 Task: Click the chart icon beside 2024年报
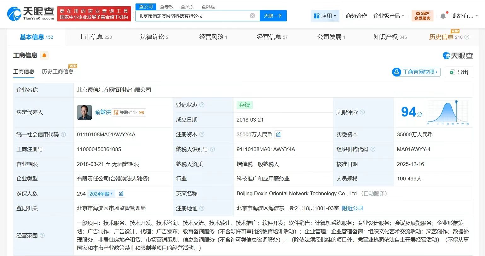[121, 194]
